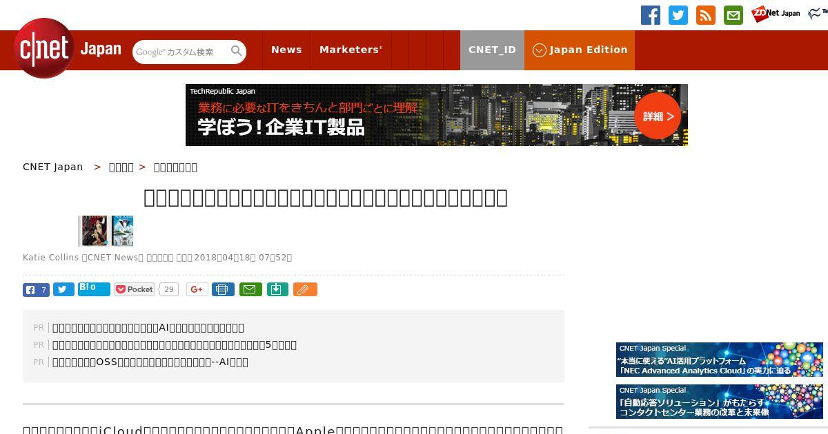The height and width of the screenshot is (434, 828).
Task: Open the NEC Advanced Analytics Cloud special banner
Action: (x=720, y=360)
